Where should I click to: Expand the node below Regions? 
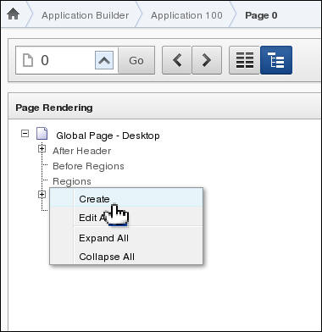(x=42, y=194)
